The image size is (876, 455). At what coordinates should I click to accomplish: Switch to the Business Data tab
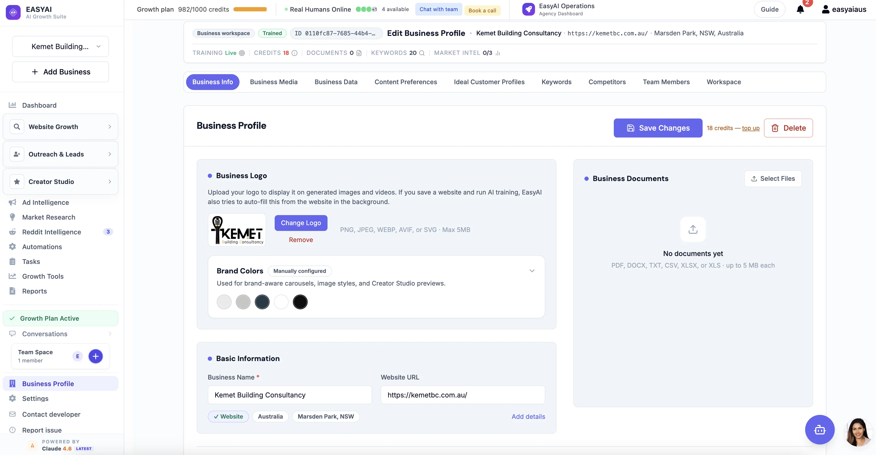pos(336,82)
